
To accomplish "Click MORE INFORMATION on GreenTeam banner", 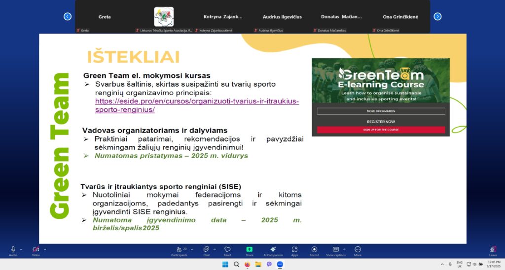I will [381, 111].
